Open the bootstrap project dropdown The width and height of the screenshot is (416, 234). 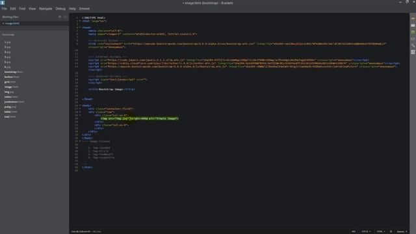tap(9, 34)
